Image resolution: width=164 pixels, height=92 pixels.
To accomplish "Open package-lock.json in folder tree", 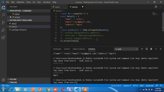I will 29,30.
